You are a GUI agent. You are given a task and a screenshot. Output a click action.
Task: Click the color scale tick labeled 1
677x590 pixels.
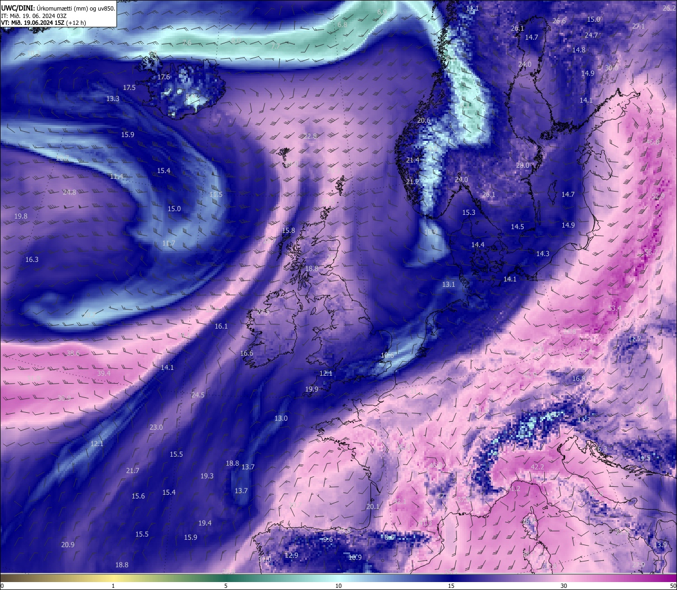tap(113, 586)
